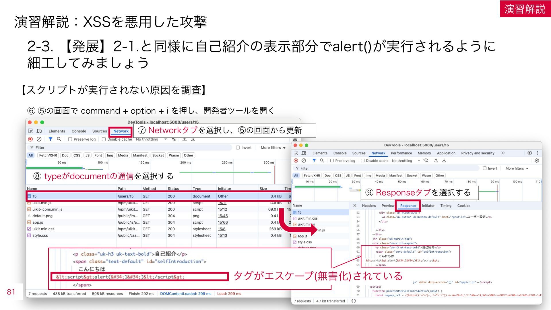The image size is (551, 310).
Task: Open network conditions icon in back DevTools window
Action: pos(173,139)
